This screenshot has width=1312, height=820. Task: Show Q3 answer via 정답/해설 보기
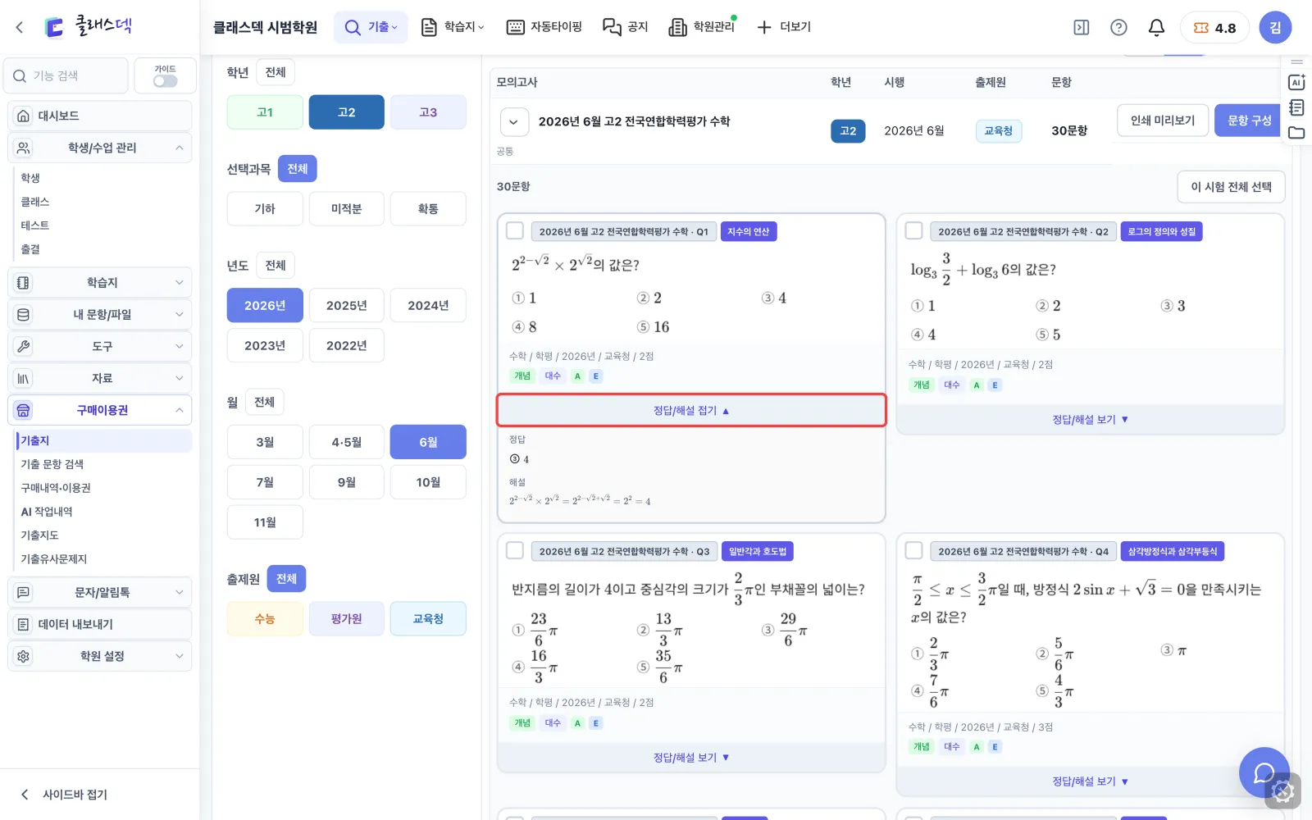pos(691,758)
